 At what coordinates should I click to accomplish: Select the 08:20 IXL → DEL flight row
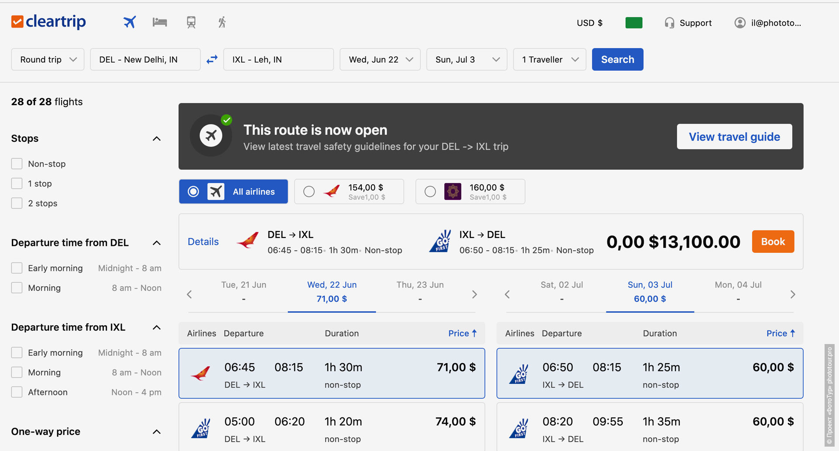[x=650, y=427]
